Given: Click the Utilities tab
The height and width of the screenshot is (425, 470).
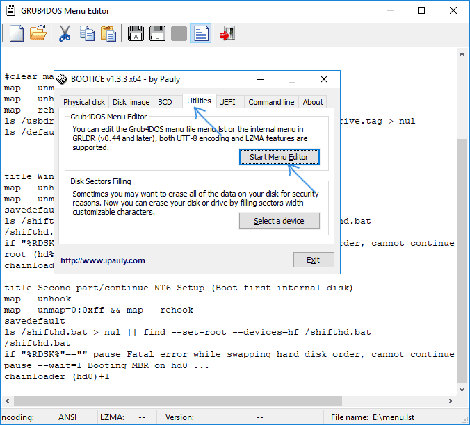Looking at the screenshot, I should click(199, 101).
